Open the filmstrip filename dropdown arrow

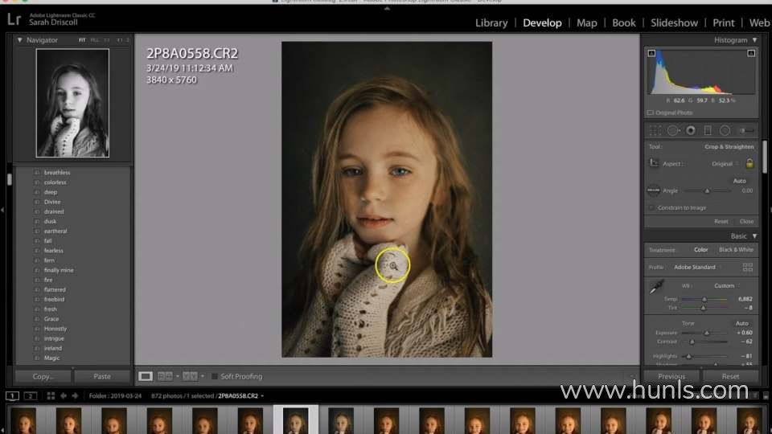click(x=262, y=396)
